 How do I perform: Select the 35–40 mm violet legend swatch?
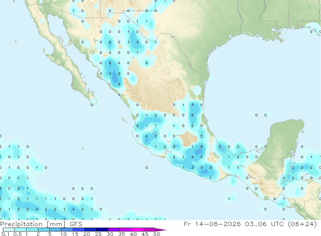click(126, 230)
